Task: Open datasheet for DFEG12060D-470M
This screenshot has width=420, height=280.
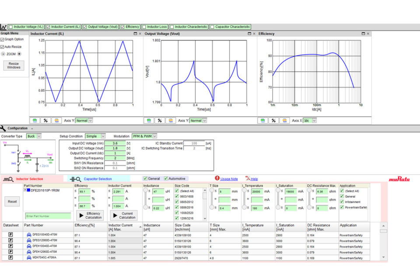Action: pyautogui.click(x=10, y=240)
